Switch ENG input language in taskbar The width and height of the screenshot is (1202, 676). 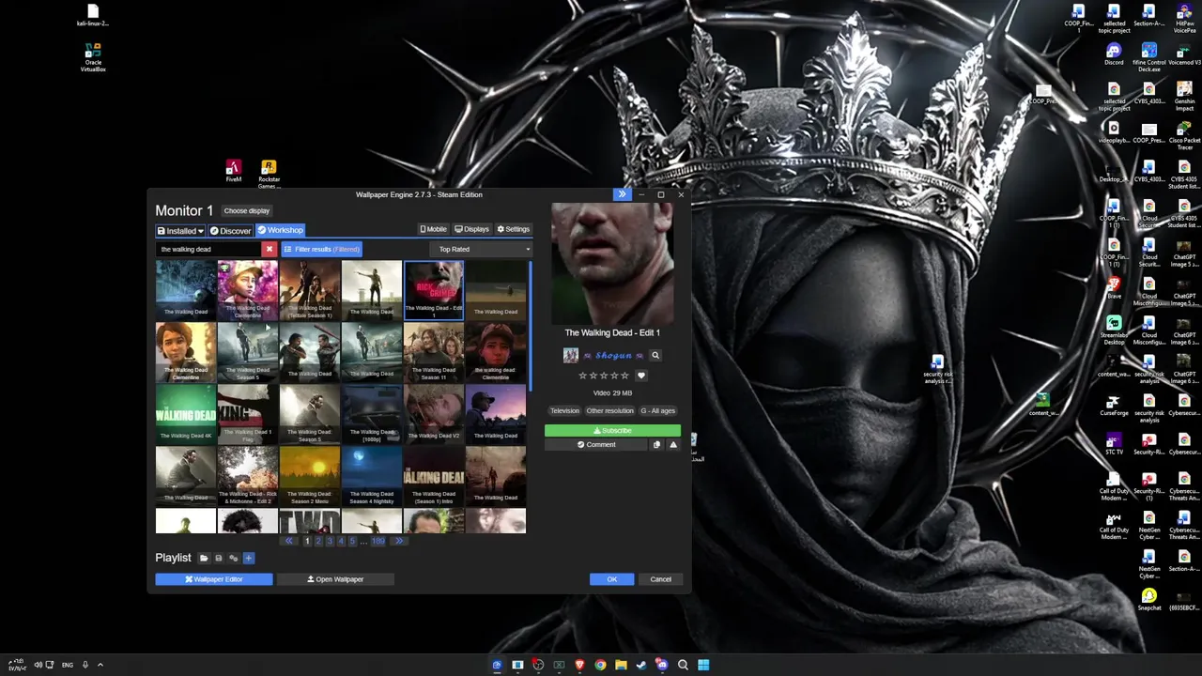pos(68,665)
